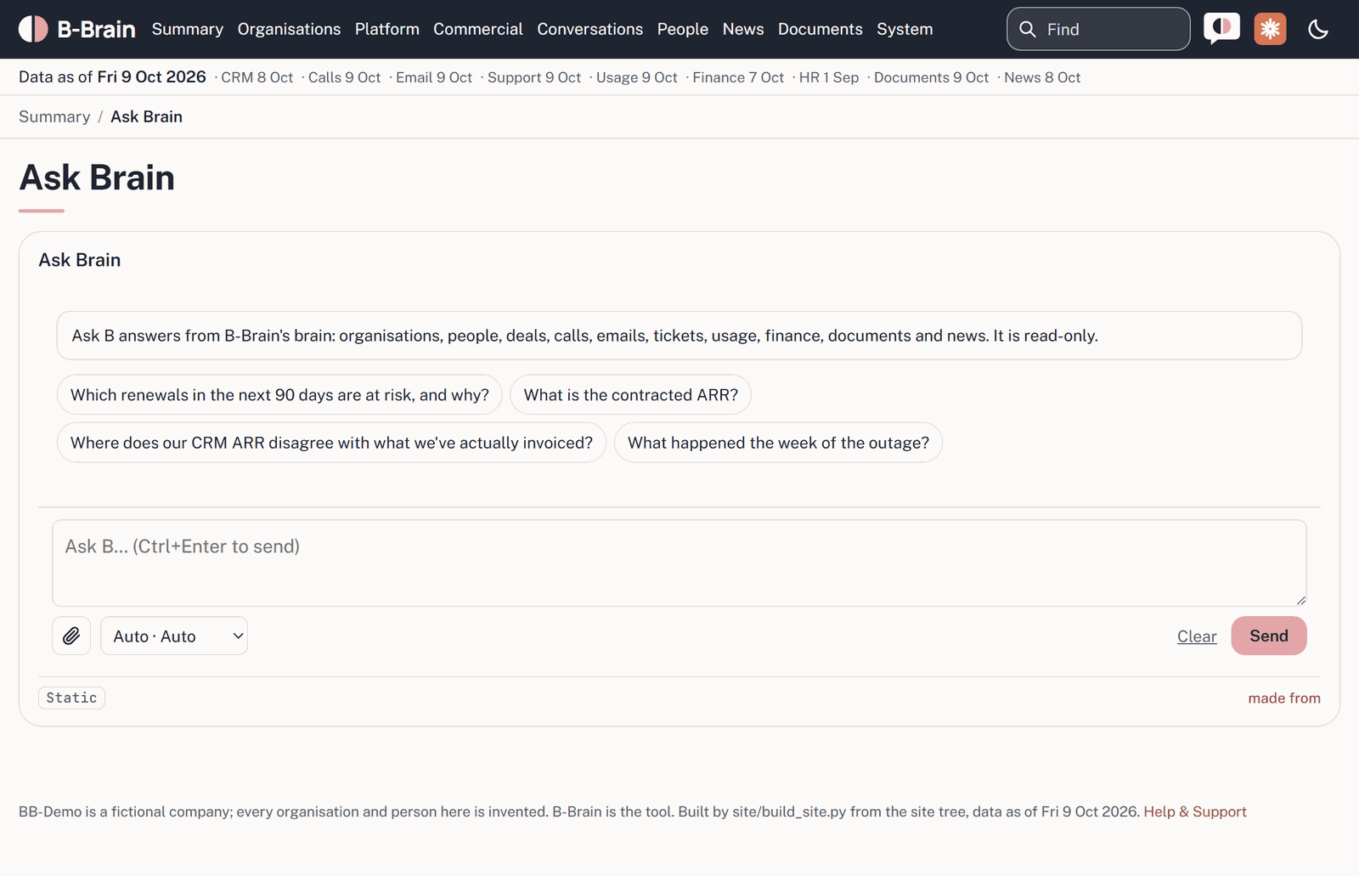Click the magnifier icon in Find box
This screenshot has height=876, width=1359.
coord(1028,29)
